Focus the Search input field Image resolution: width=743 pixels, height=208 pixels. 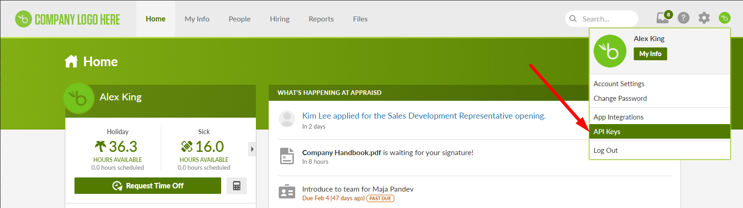point(602,19)
